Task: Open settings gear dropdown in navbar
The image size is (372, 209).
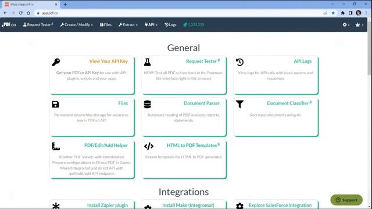Action: coord(346,24)
